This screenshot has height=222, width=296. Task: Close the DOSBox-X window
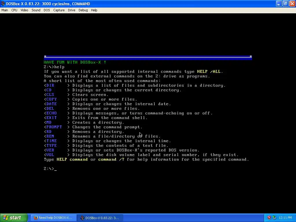point(292,3)
